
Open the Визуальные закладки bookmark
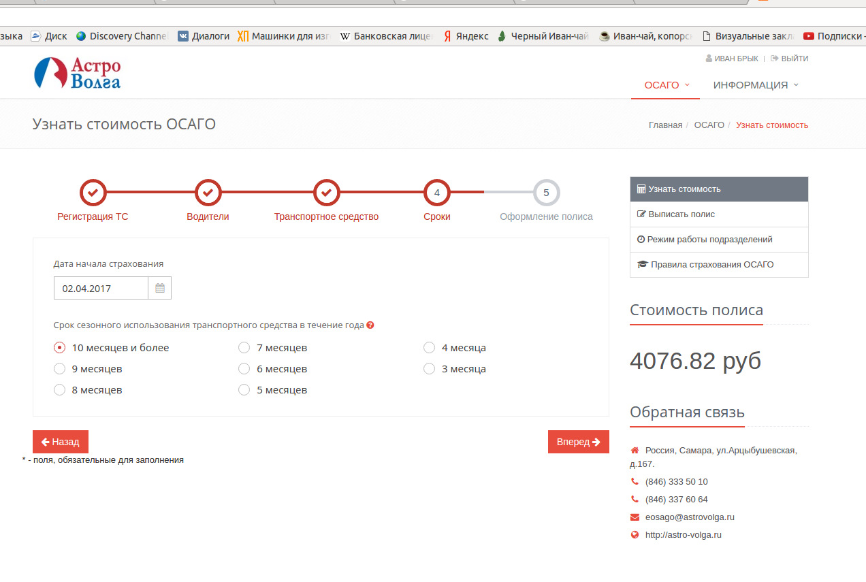748,36
